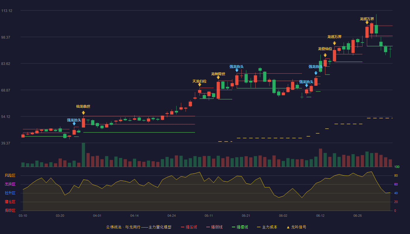Click the 03-20 date label

tap(60, 216)
